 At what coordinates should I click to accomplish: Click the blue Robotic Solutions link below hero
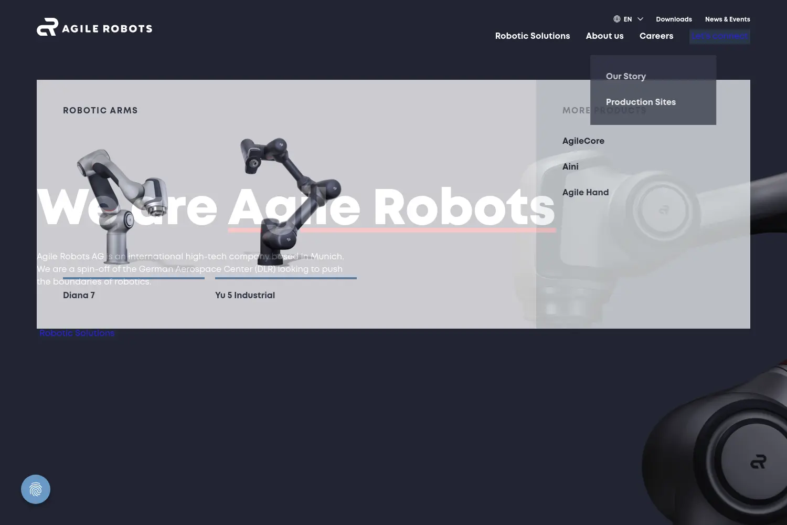pos(77,333)
